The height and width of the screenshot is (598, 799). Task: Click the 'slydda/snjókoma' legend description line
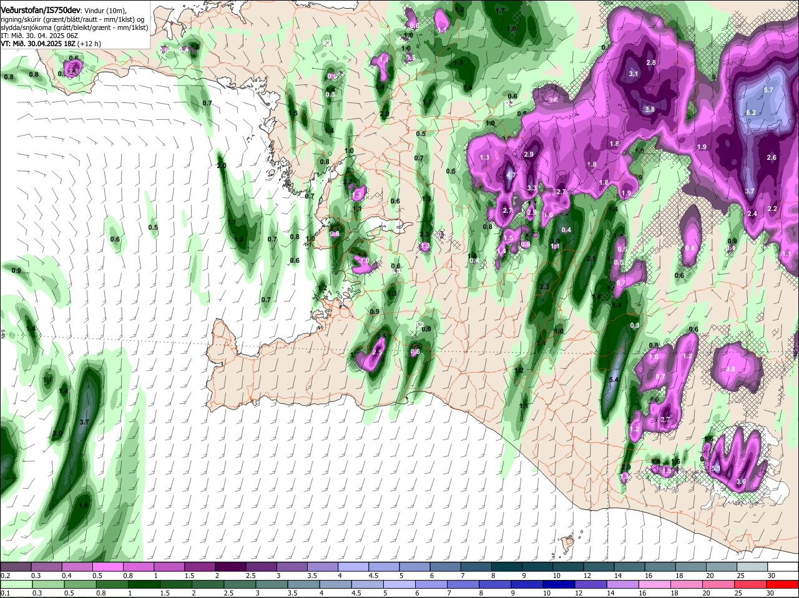(74, 27)
